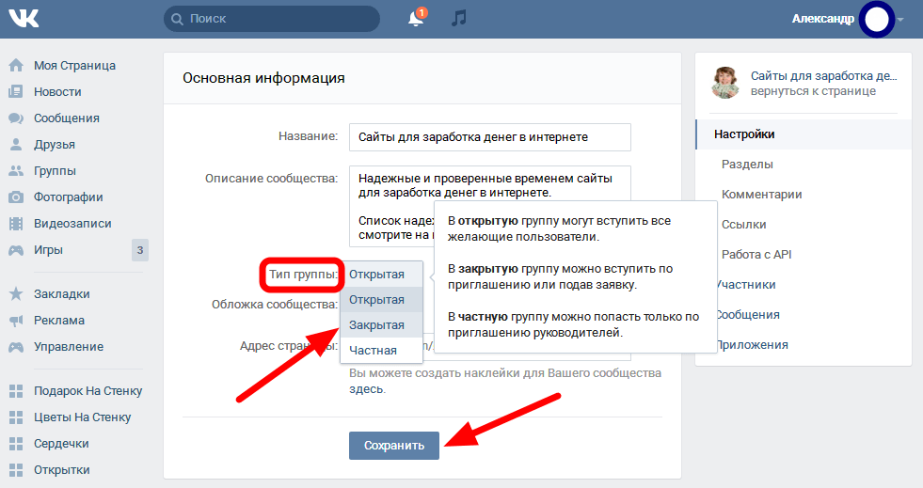
Task: Follow the вернуться к странице link
Action: (x=813, y=91)
